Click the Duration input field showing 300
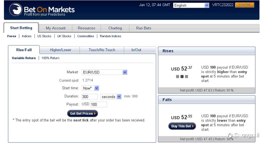The width and height of the screenshot is (262, 145). click(90, 96)
